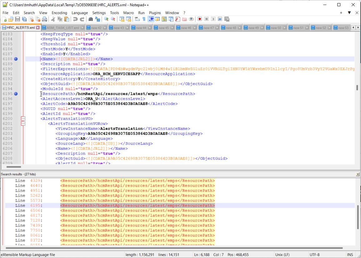The width and height of the screenshot is (361, 258).
Task: Collapse the AlertsTranslationVO fold at line 6200
Action: 23,119
